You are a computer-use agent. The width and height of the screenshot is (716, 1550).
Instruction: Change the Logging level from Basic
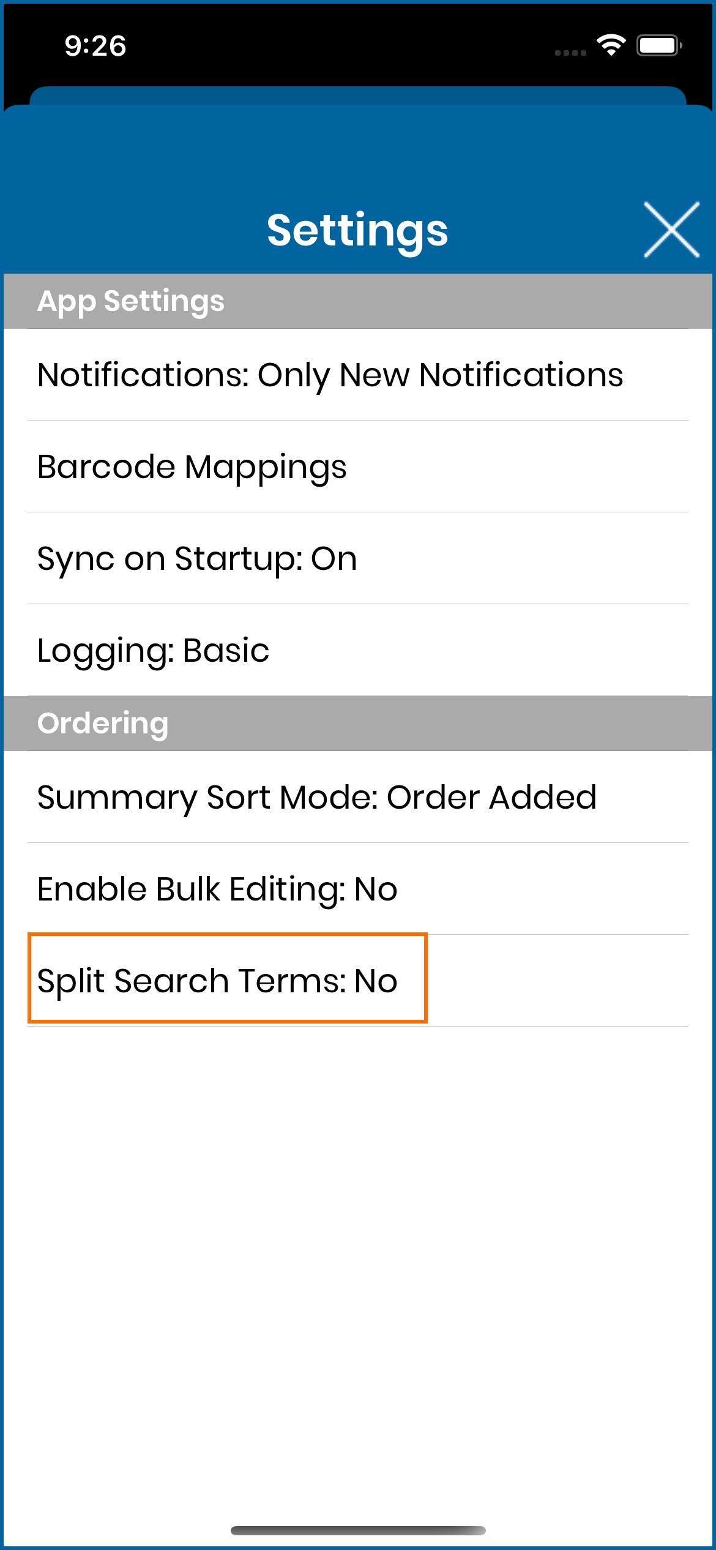click(358, 650)
